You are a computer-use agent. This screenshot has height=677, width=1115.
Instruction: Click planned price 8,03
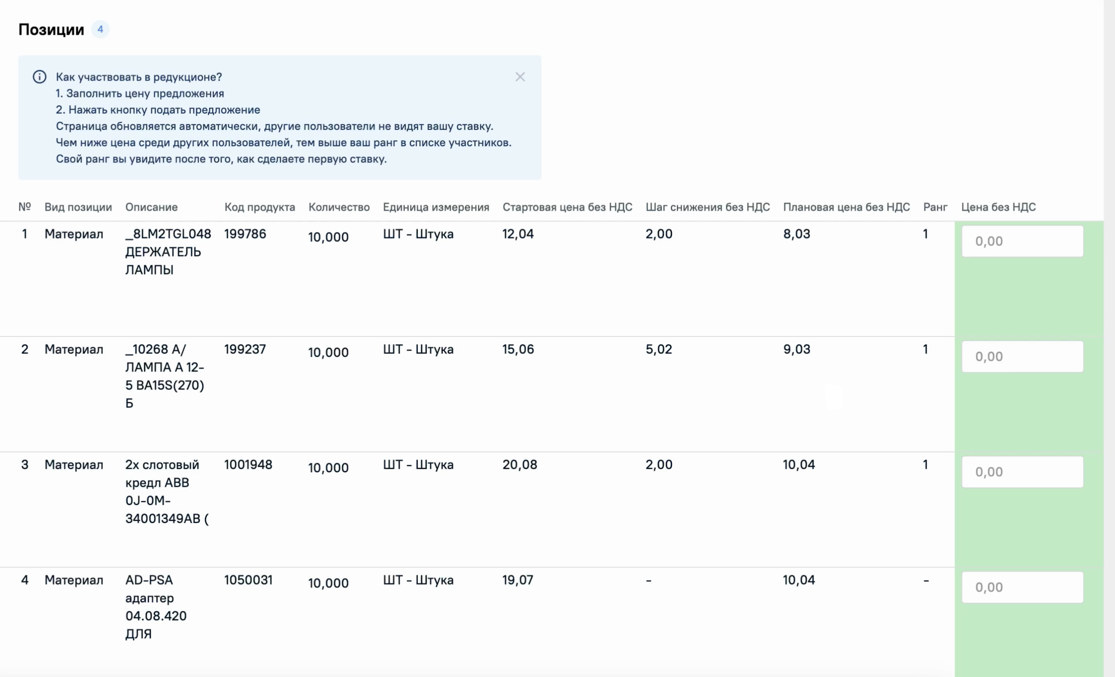pyautogui.click(x=797, y=234)
